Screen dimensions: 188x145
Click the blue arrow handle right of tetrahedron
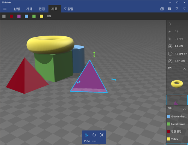click(x=114, y=79)
